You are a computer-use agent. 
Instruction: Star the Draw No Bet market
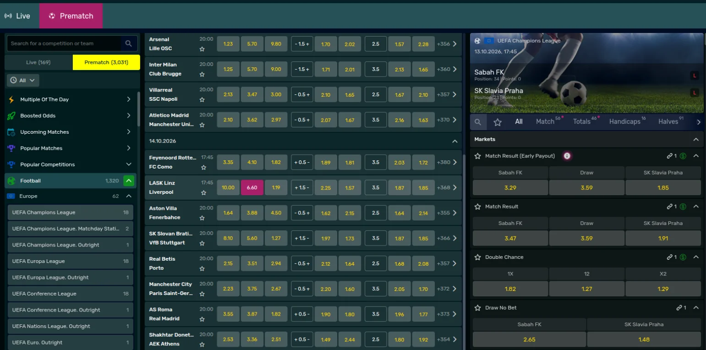pyautogui.click(x=478, y=308)
